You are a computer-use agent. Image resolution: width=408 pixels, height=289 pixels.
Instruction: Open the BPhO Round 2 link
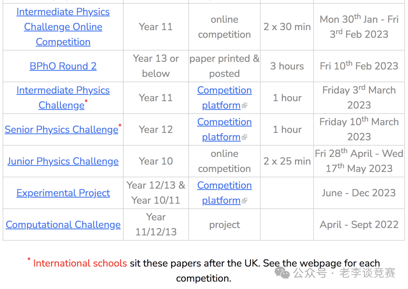[x=63, y=66]
